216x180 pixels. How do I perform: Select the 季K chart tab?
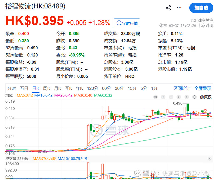[69, 88]
